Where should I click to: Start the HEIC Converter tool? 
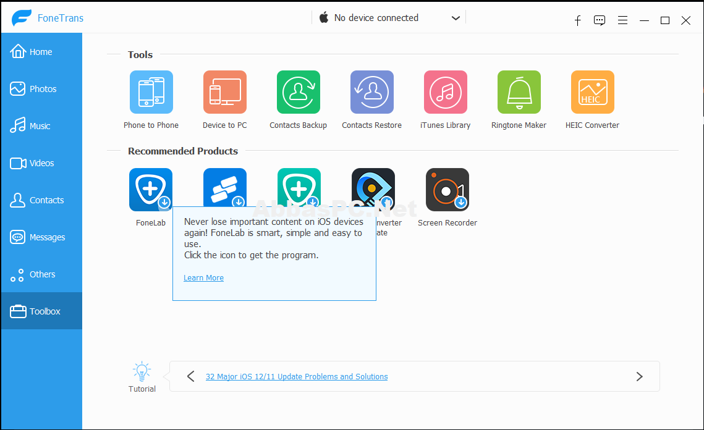tap(593, 92)
